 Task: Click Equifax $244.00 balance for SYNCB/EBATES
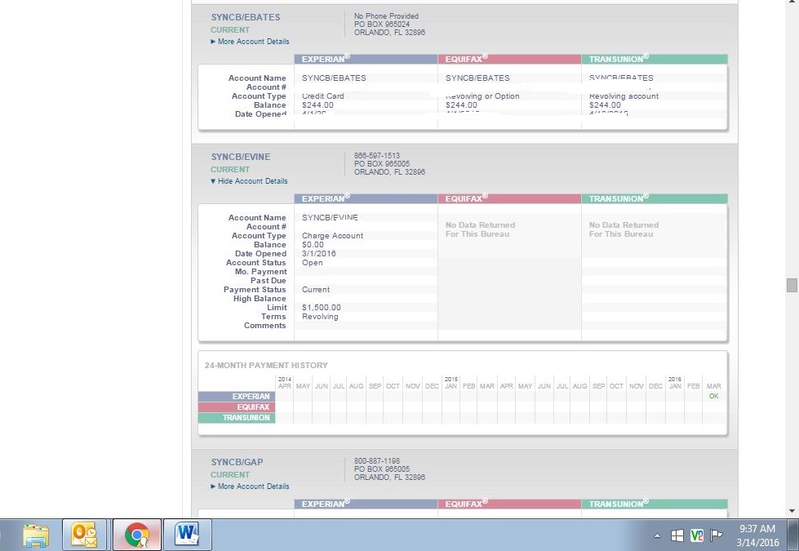point(461,105)
